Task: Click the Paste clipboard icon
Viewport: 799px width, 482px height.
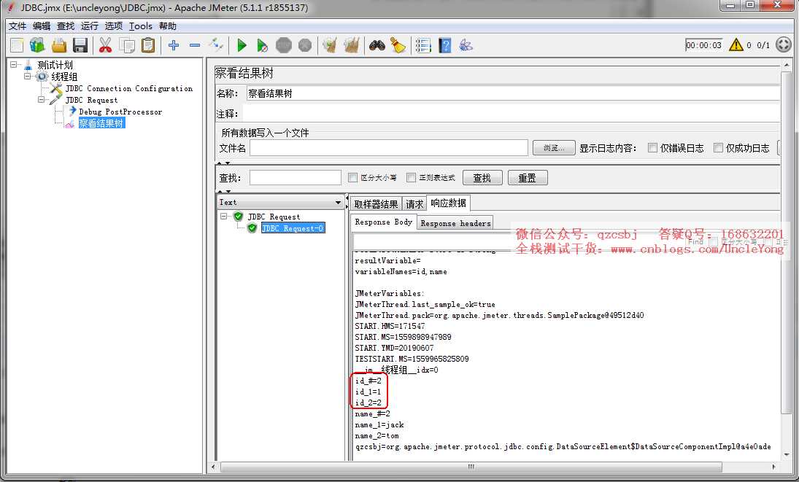Action: pos(148,45)
